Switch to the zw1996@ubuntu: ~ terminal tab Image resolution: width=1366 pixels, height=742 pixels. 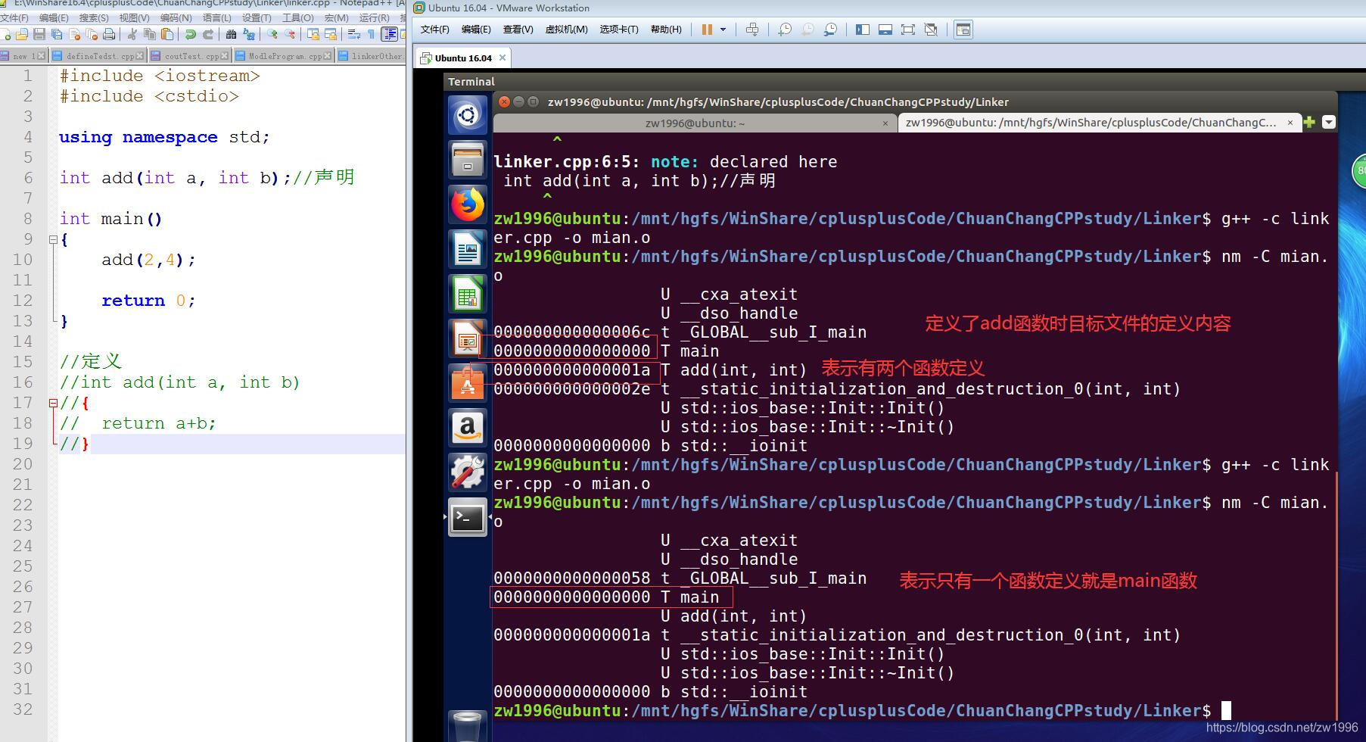pyautogui.click(x=695, y=123)
